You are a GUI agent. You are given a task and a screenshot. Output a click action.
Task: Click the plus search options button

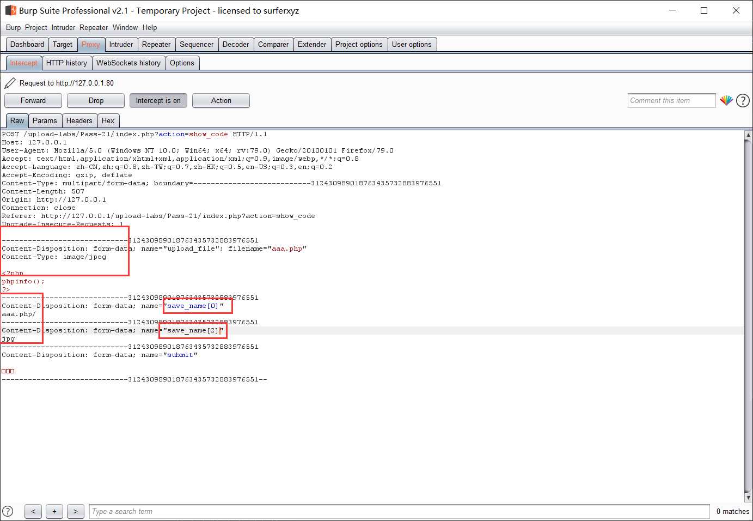pos(54,511)
